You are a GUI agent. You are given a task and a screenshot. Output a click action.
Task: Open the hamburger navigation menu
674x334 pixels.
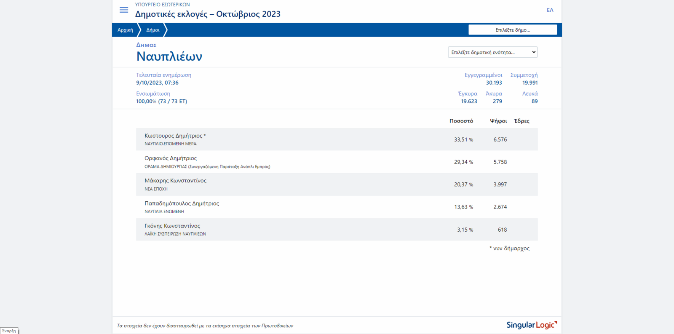pos(124,10)
